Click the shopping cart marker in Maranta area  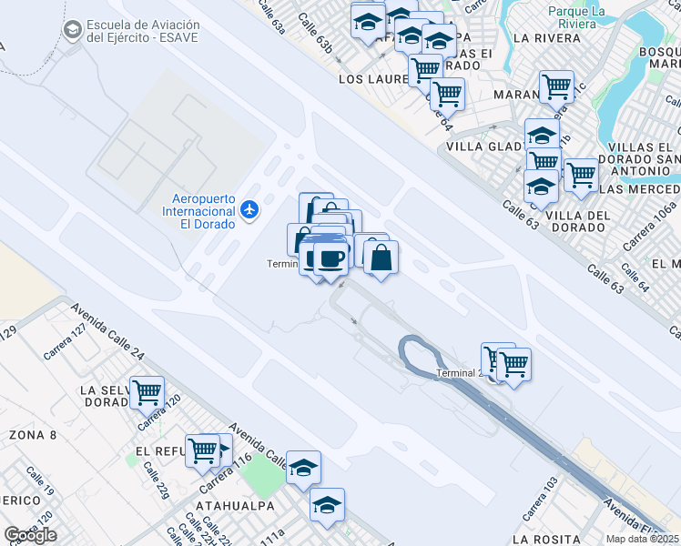557,87
